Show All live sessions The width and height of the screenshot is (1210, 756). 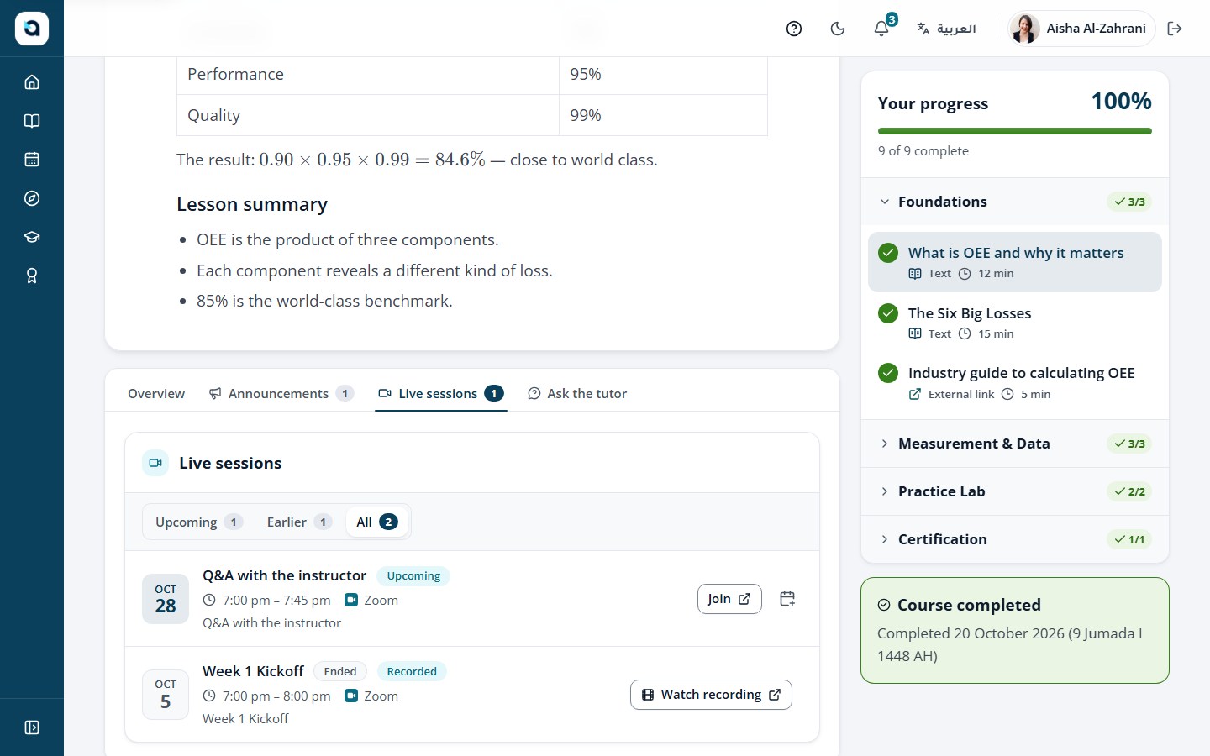click(377, 522)
